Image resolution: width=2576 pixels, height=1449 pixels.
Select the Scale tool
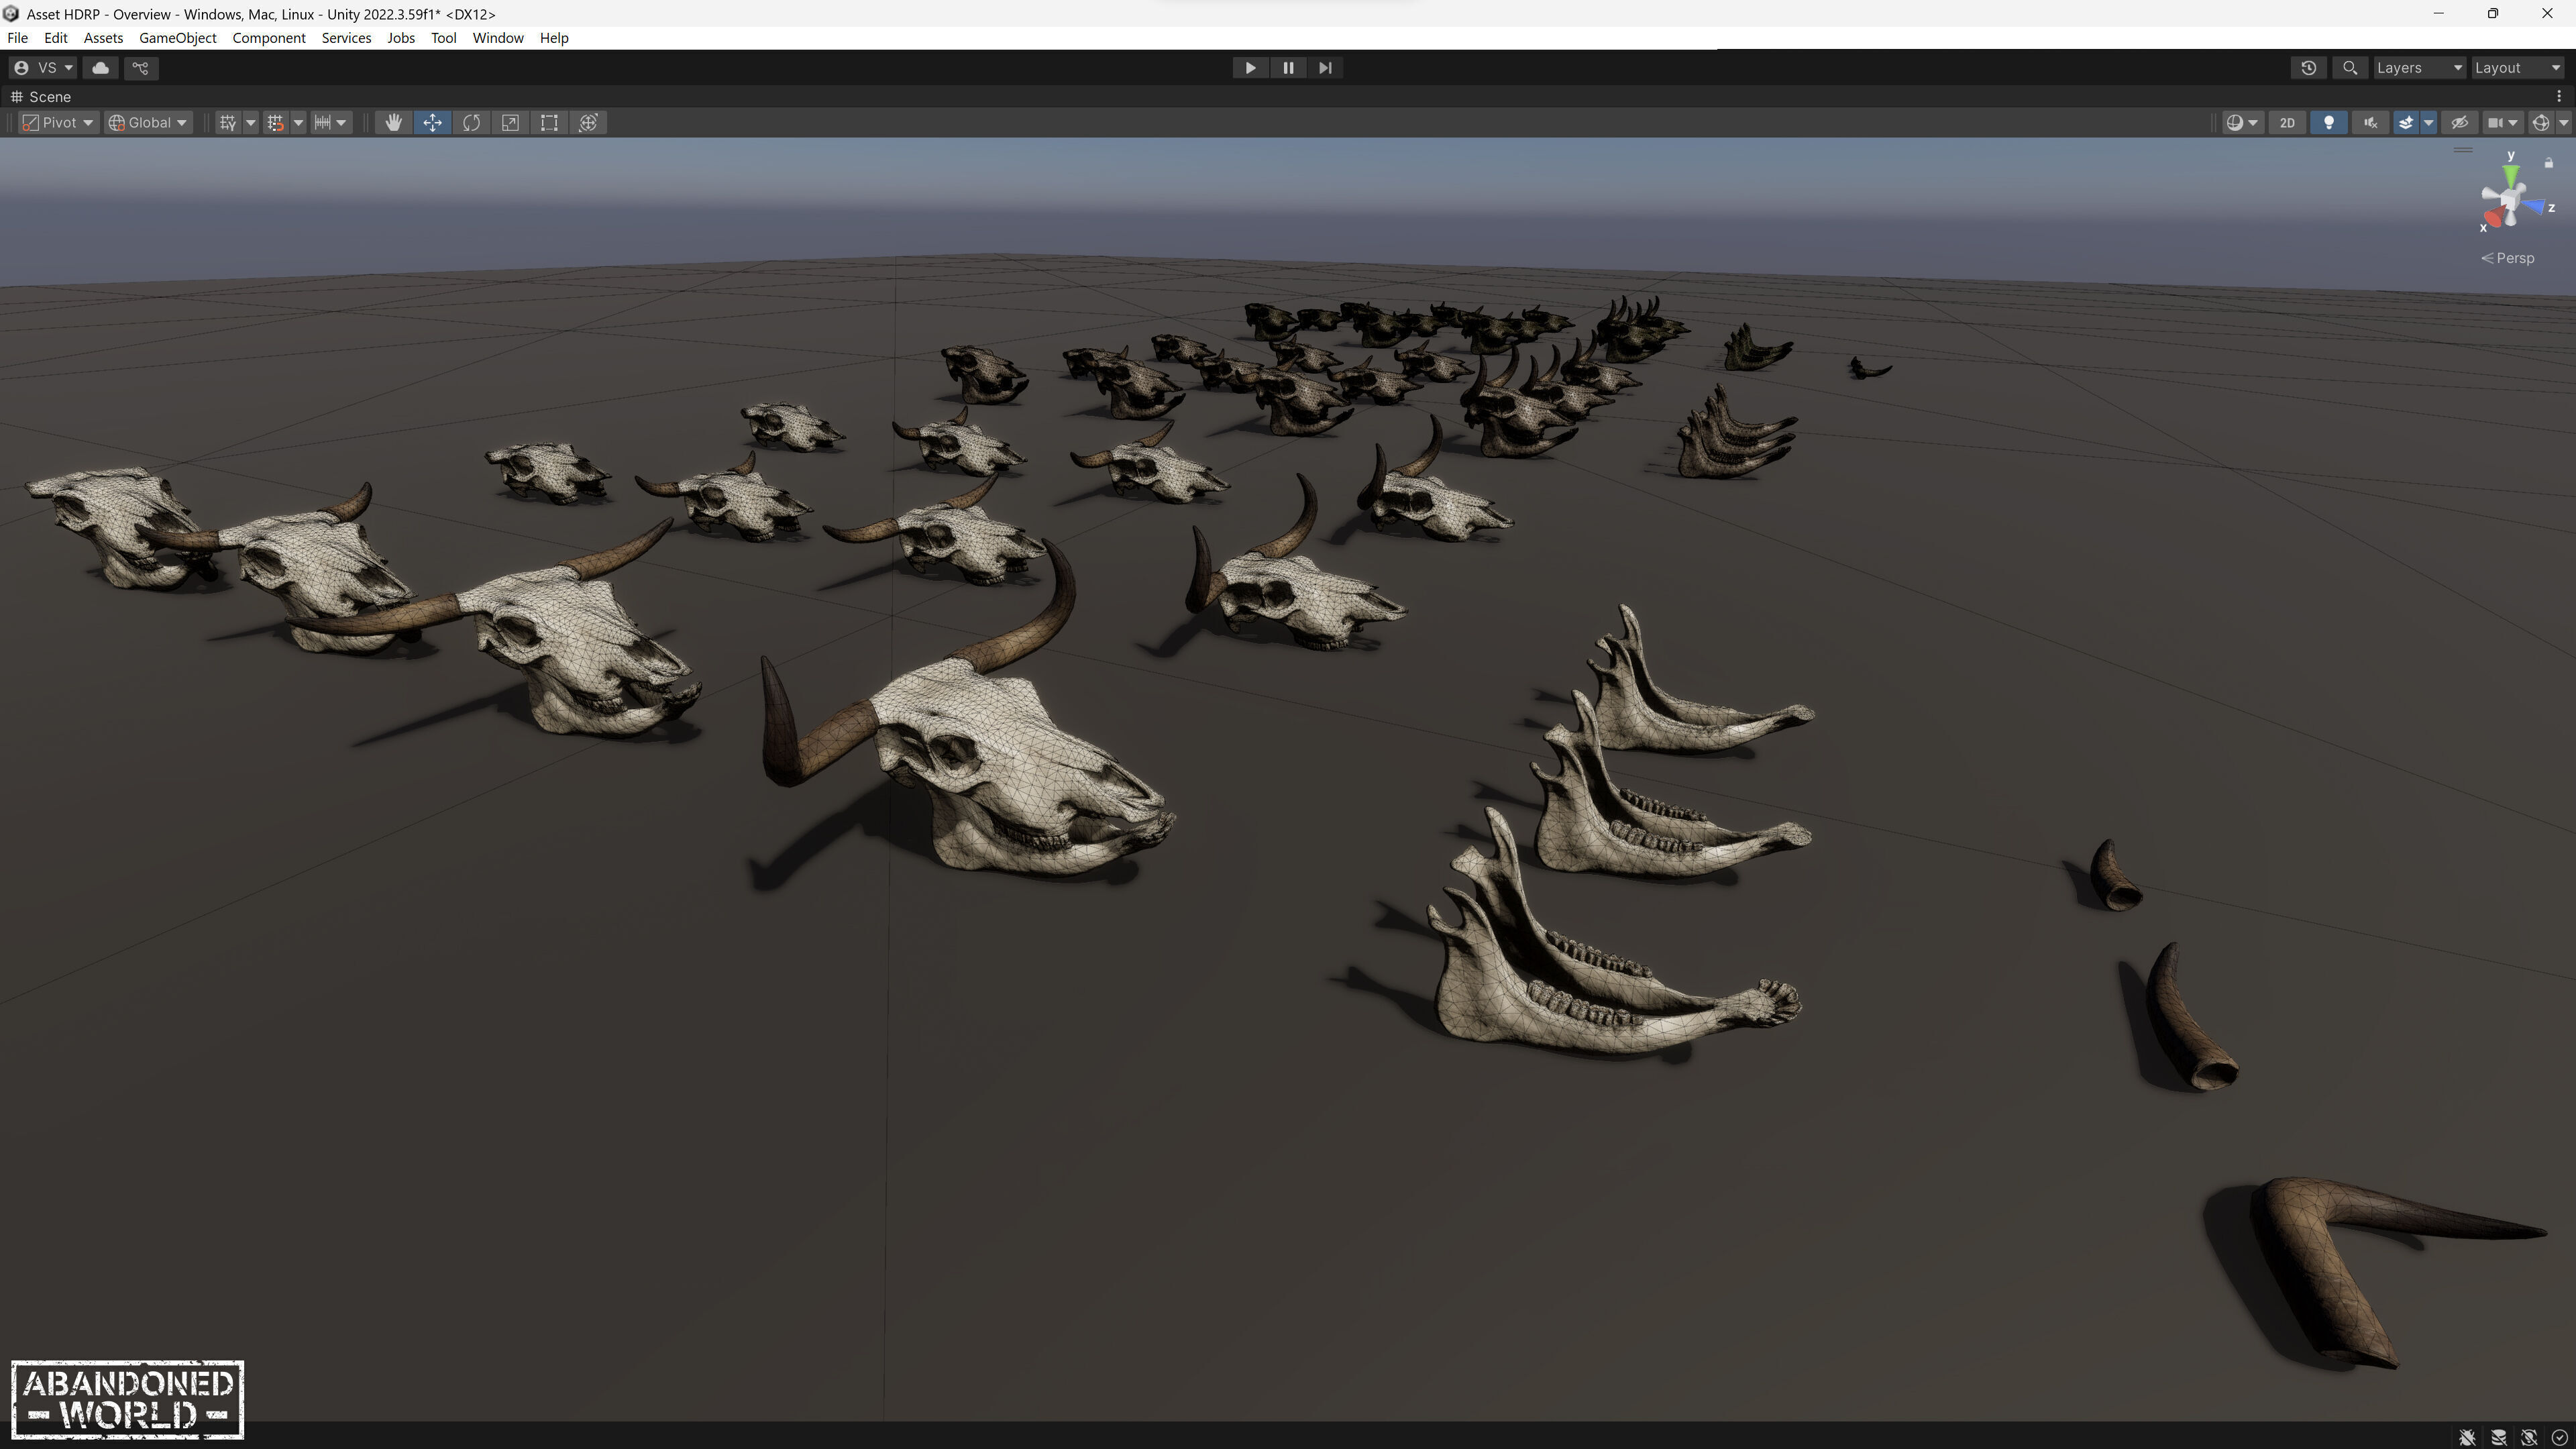coord(510,122)
